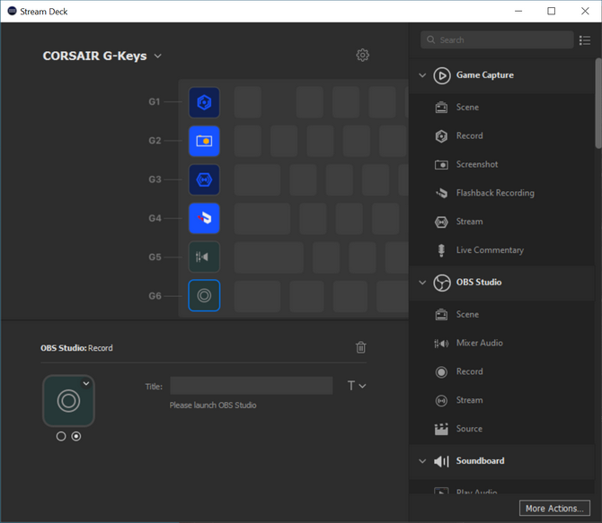Select the G2 key screenshot action icon
The height and width of the screenshot is (523, 602).
(x=204, y=141)
